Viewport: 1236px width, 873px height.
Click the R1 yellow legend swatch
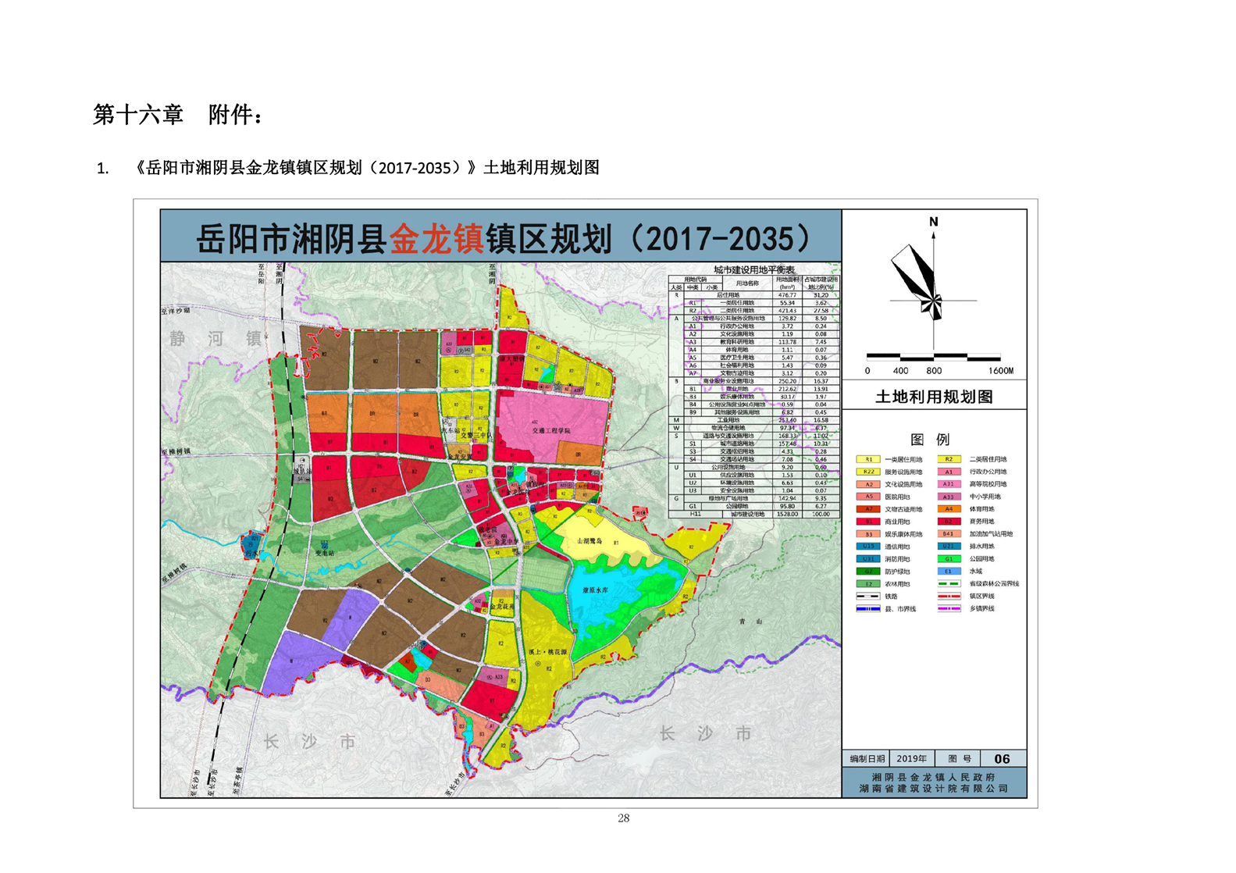coord(867,460)
